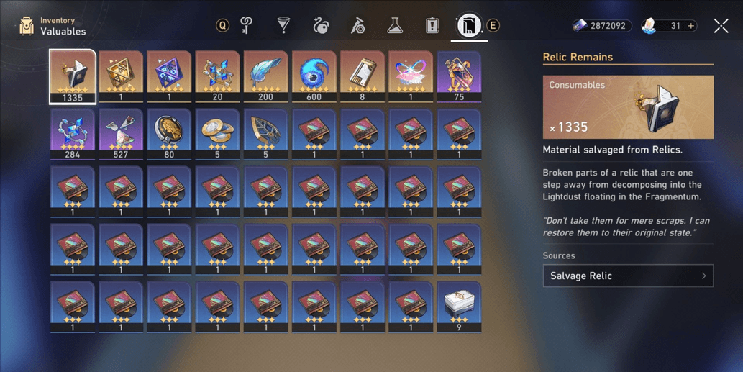This screenshot has width=743, height=372.
Task: Select the flask Consumables tab icon
Action: point(394,25)
